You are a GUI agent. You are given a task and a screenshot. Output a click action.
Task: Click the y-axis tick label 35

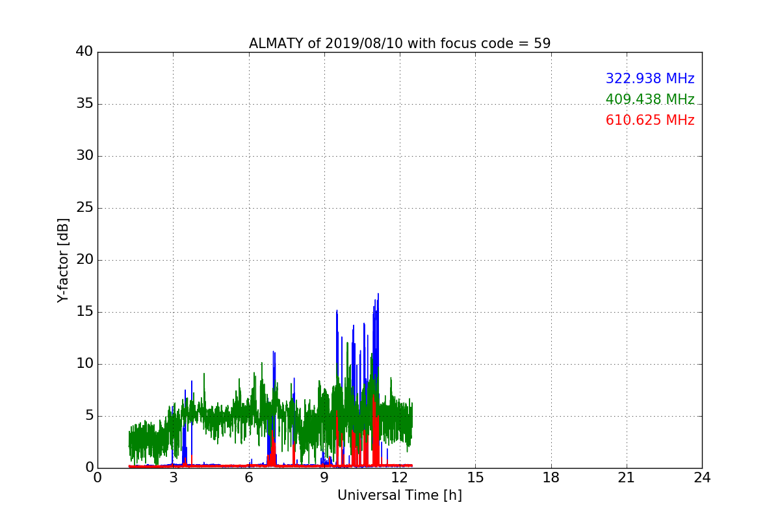pos(84,104)
